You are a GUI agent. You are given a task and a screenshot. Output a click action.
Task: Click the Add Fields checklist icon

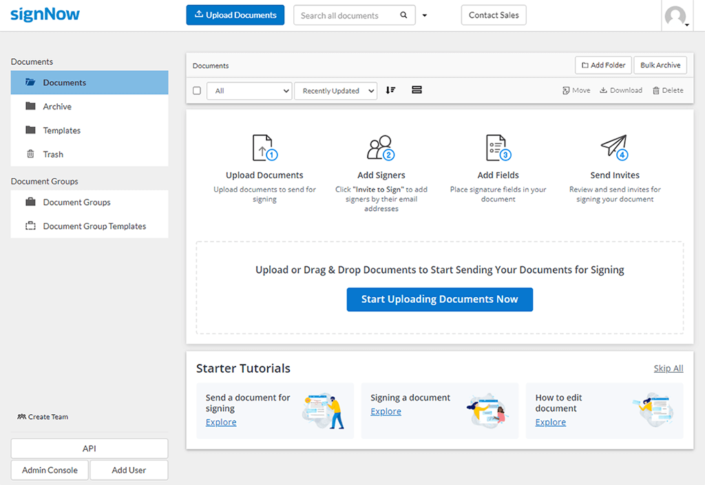(x=498, y=147)
